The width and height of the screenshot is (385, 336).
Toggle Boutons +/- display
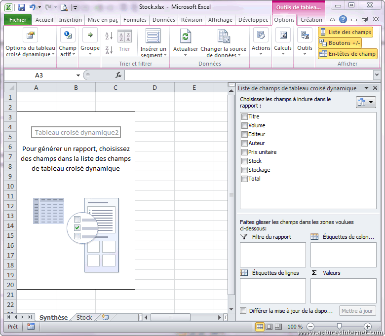[340, 43]
